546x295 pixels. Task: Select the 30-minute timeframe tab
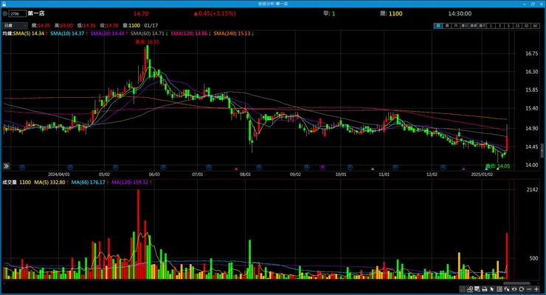pyautogui.click(x=527, y=26)
